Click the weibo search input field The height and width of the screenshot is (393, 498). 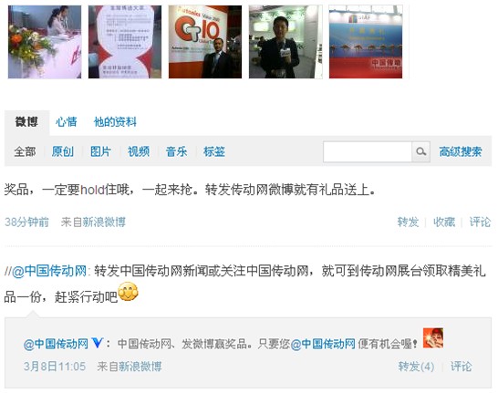point(368,151)
